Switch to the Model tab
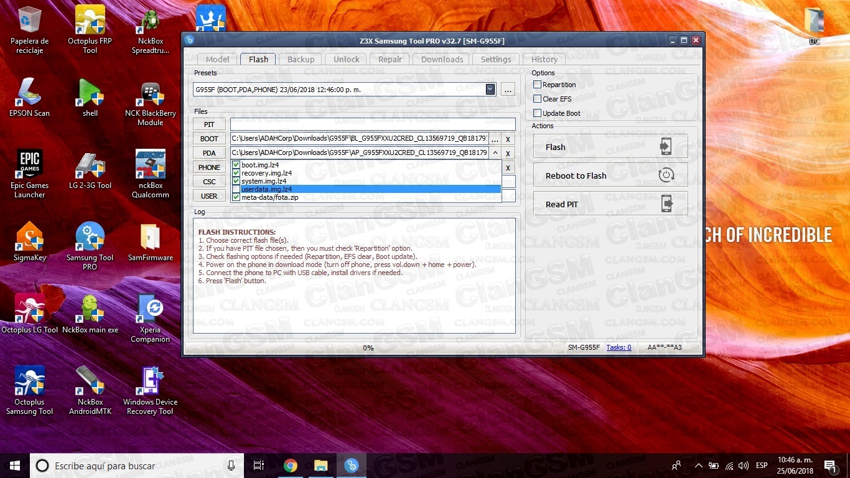Image resolution: width=850 pixels, height=478 pixels. [x=218, y=59]
